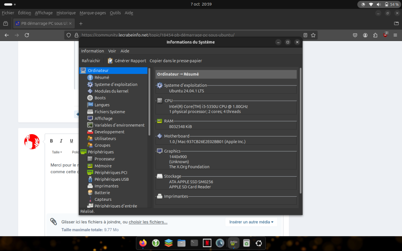Open the Taille font size dropdown

(57, 152)
